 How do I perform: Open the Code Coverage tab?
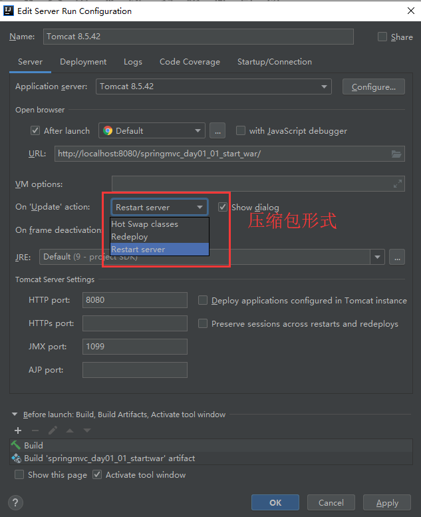pyautogui.click(x=190, y=62)
